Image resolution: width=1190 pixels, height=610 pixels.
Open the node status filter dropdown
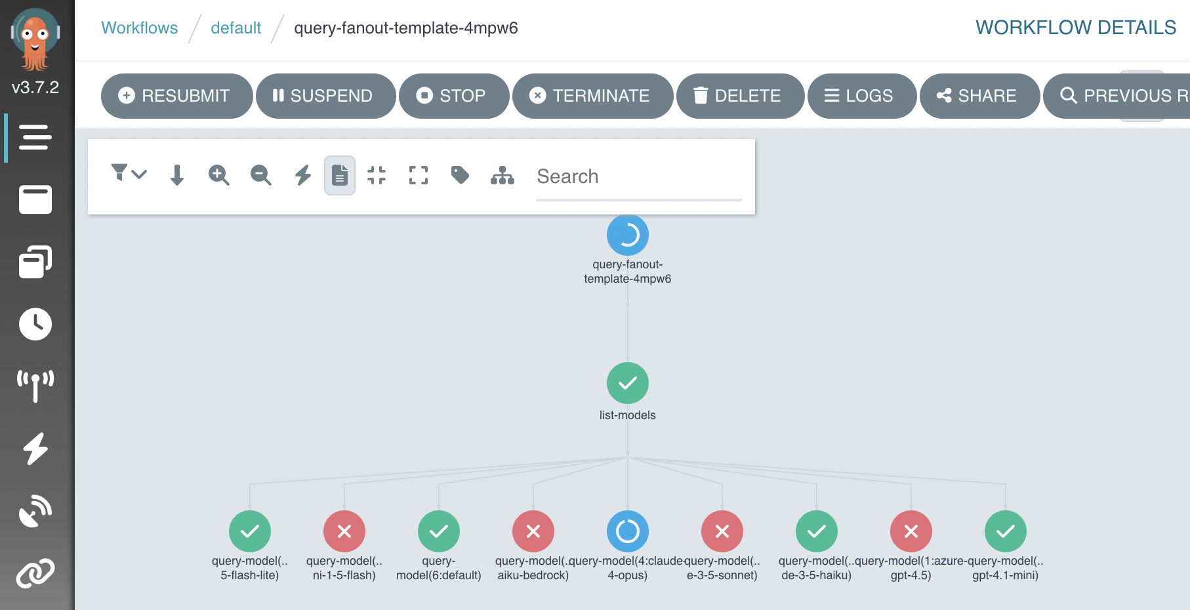pos(129,175)
